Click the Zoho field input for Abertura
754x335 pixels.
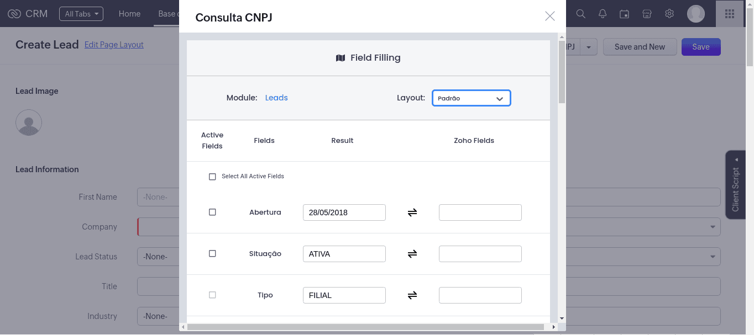[x=480, y=212]
